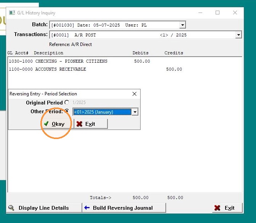This screenshot has width=256, height=223.
Task: Close the G/L History Inquiry window
Action: 235,13
